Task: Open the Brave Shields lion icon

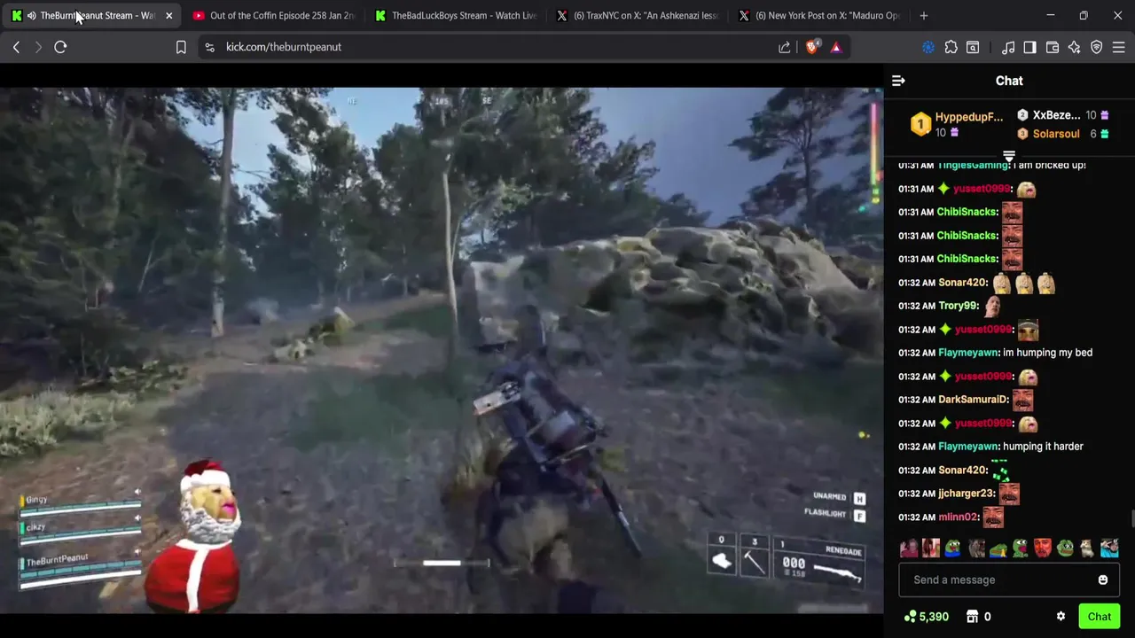Action: 812,47
